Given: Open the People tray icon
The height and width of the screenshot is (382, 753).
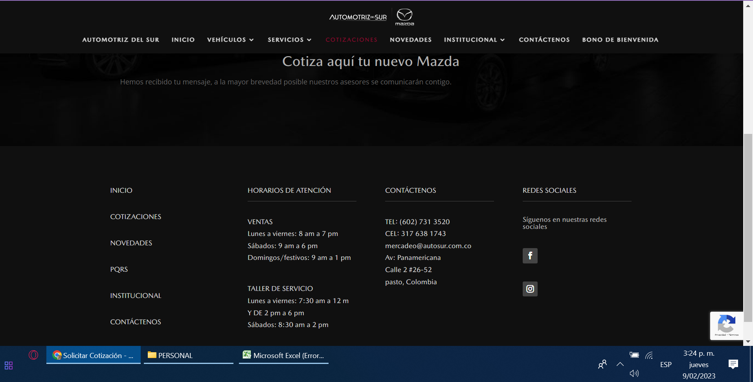Looking at the screenshot, I should click(602, 364).
